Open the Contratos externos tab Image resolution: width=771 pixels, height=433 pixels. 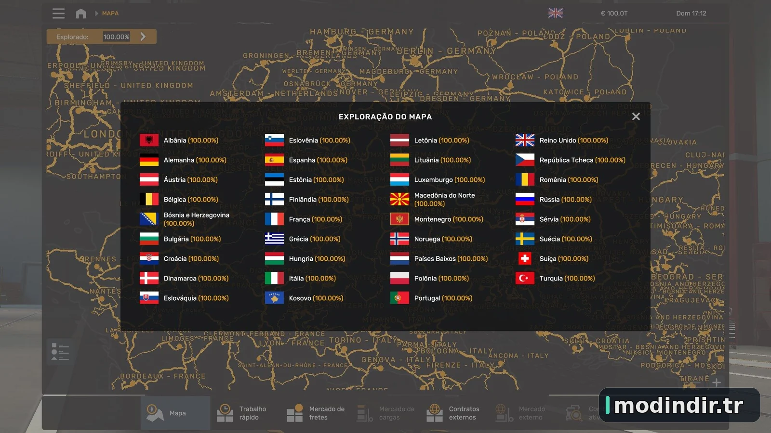[455, 413]
